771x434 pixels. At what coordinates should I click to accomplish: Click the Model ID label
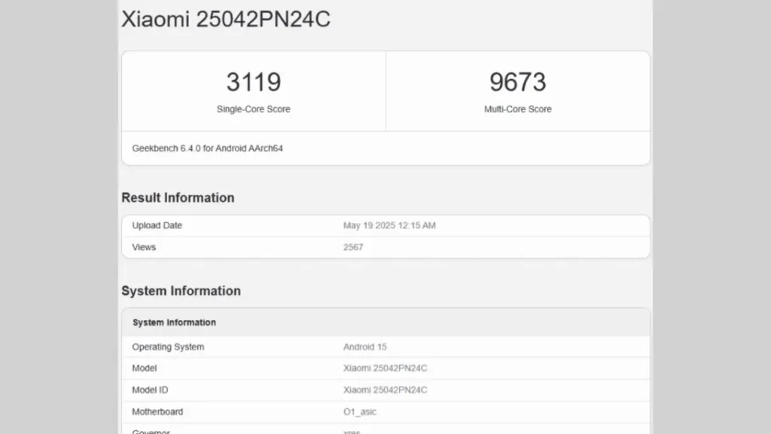[150, 390]
